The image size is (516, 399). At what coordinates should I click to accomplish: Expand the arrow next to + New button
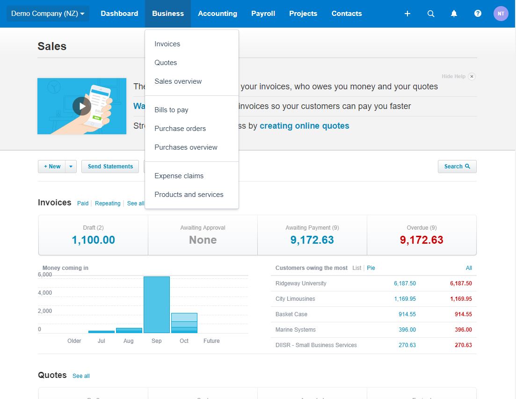click(71, 166)
